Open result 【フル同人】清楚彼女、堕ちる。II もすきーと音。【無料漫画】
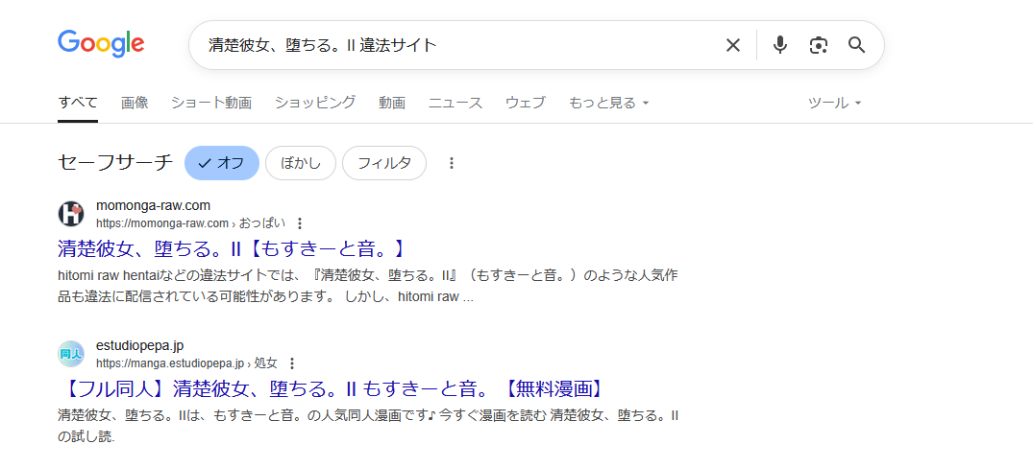 click(x=332, y=389)
